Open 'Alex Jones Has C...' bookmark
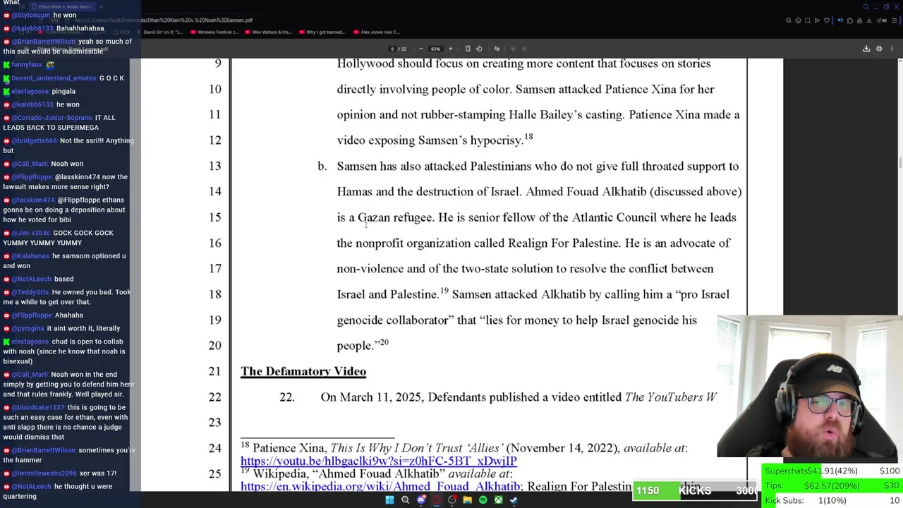 (x=377, y=32)
